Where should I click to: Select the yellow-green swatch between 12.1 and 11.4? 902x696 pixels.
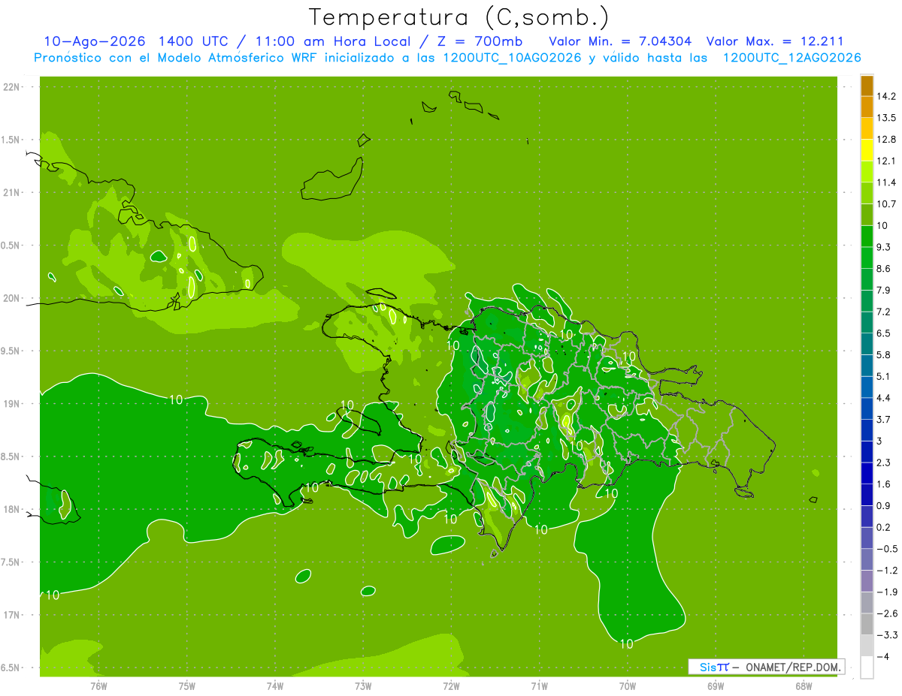click(867, 171)
